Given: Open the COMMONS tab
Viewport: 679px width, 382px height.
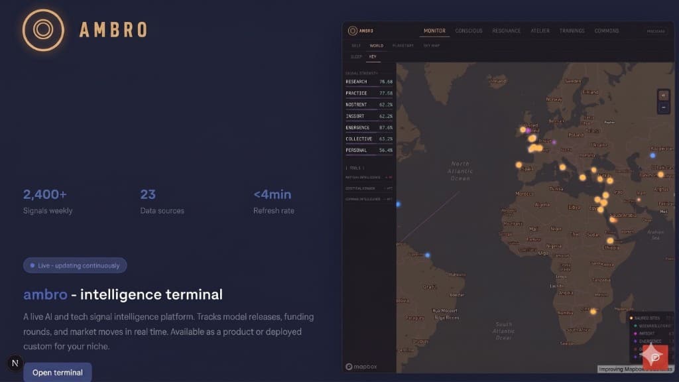Looking at the screenshot, I should 606,31.
